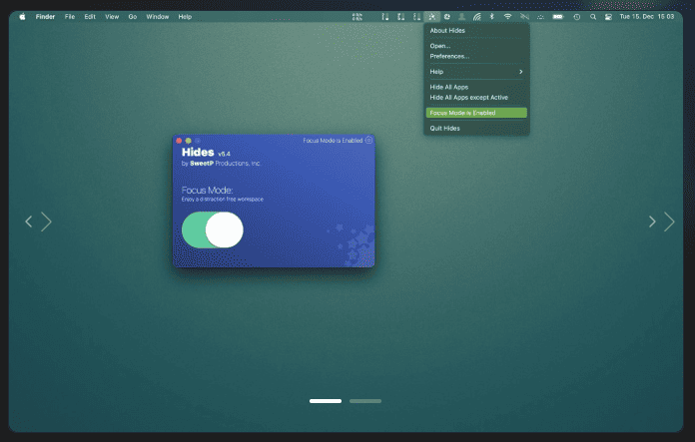Open the Finder menu
The height and width of the screenshot is (442, 695).
pyautogui.click(x=45, y=17)
